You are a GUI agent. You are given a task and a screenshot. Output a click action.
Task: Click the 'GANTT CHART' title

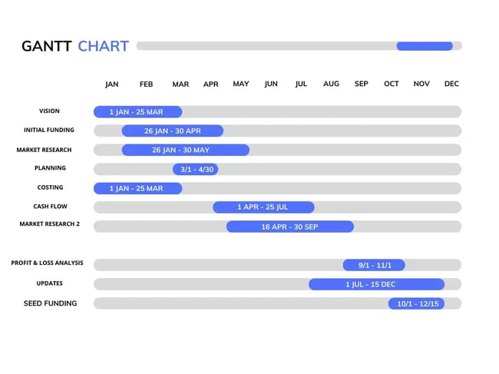[75, 46]
